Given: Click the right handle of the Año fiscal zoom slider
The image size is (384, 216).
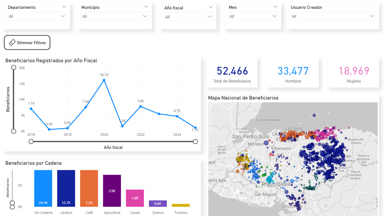Looking at the screenshot, I should (195, 141).
